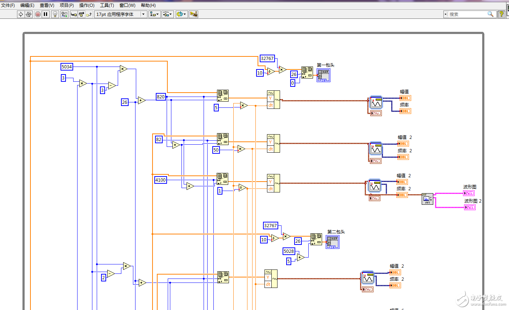Click the Step Over toolbar icon
The image size is (509, 310).
click(x=81, y=14)
